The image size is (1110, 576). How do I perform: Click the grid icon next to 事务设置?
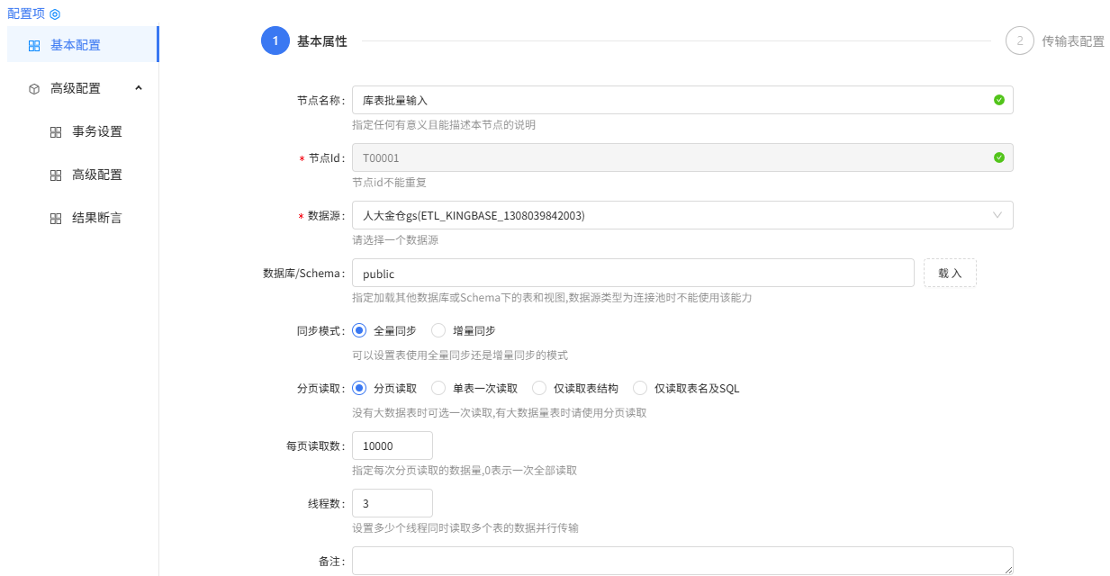point(56,131)
